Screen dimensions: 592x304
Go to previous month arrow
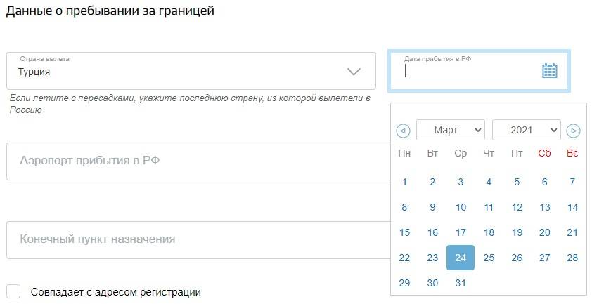(403, 131)
